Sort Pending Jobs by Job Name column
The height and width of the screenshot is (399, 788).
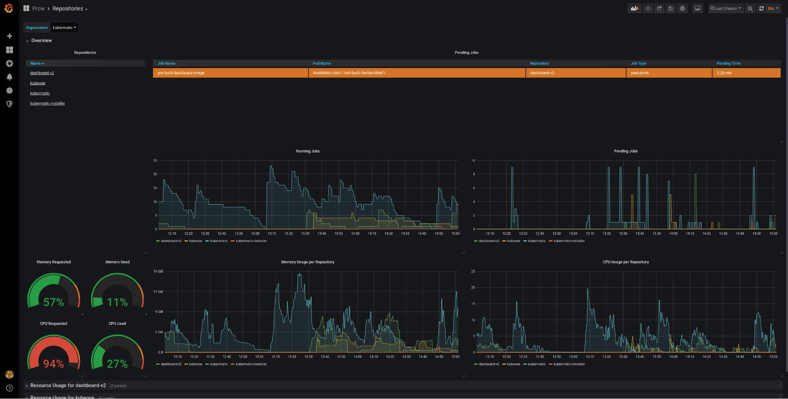[x=166, y=63]
